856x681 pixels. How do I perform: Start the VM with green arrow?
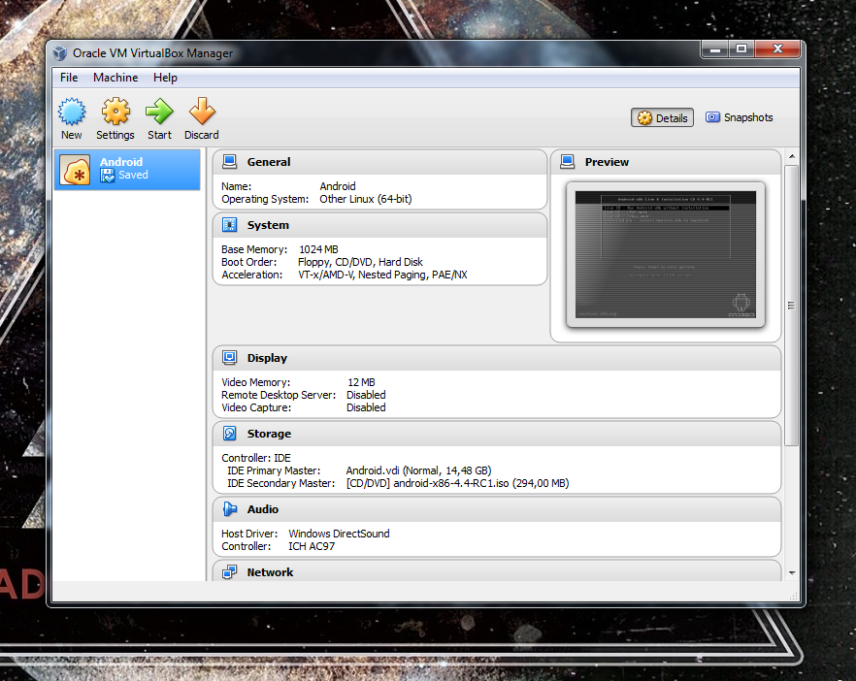[159, 112]
